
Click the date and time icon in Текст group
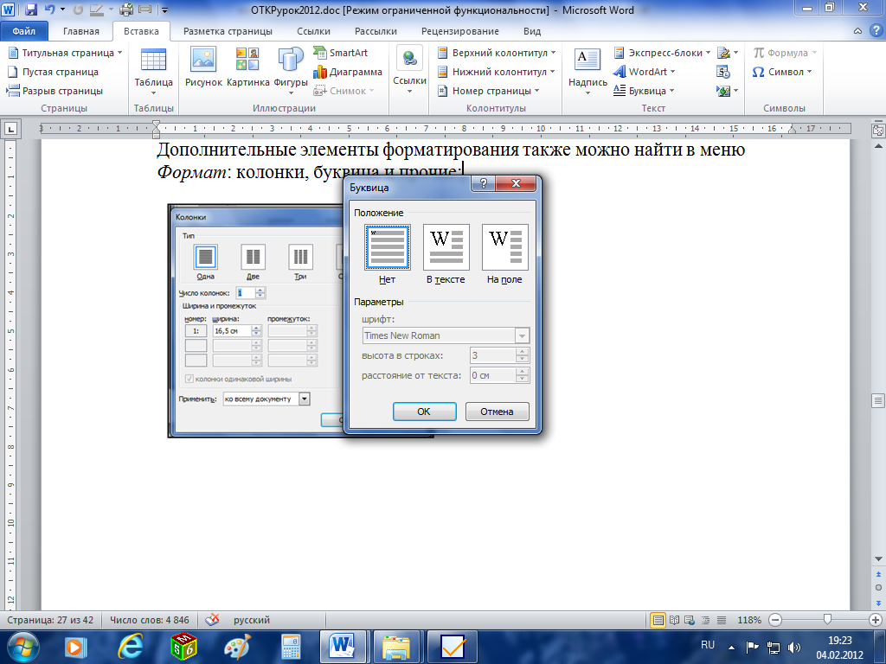coord(723,72)
